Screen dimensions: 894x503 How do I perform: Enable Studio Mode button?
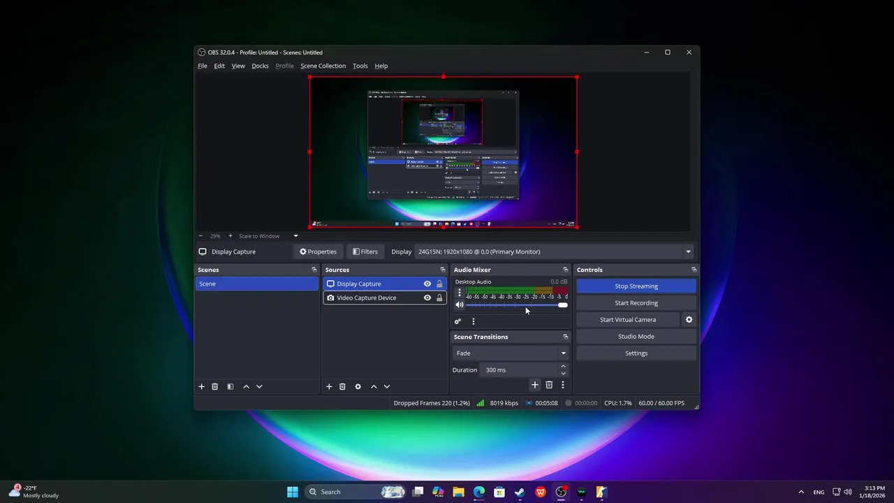point(636,336)
